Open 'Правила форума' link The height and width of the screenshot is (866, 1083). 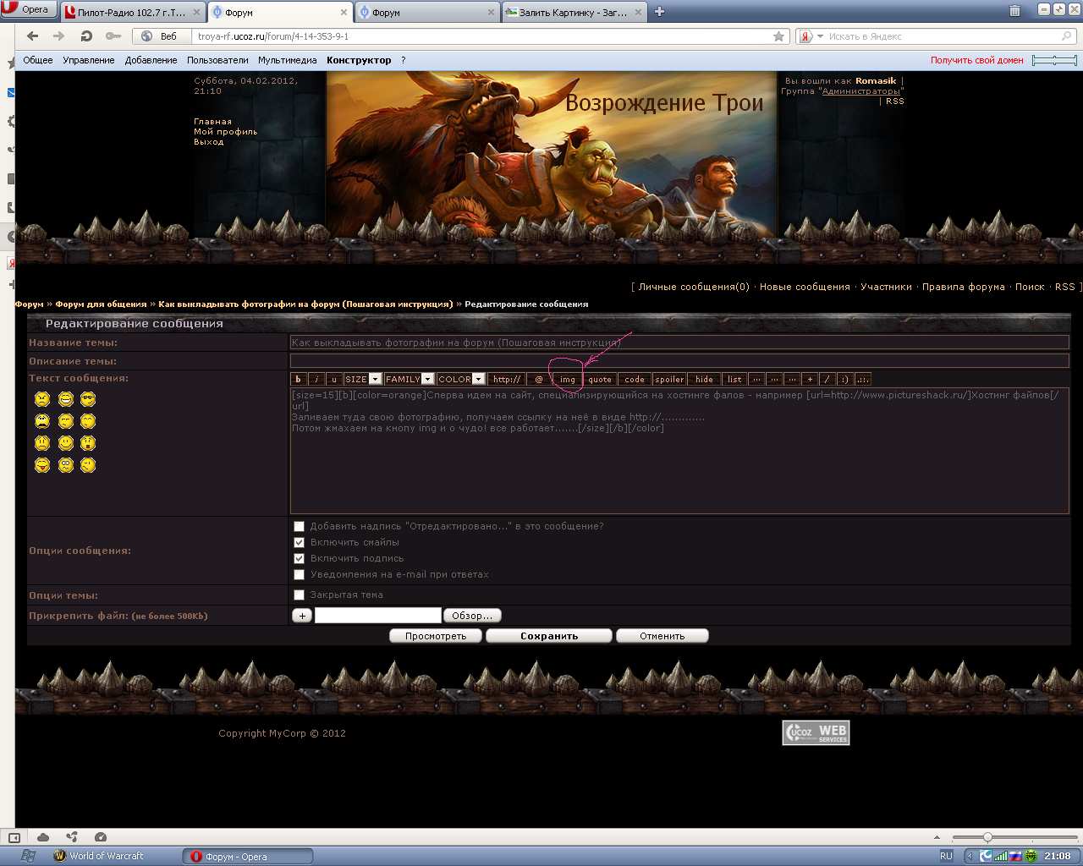pos(964,287)
